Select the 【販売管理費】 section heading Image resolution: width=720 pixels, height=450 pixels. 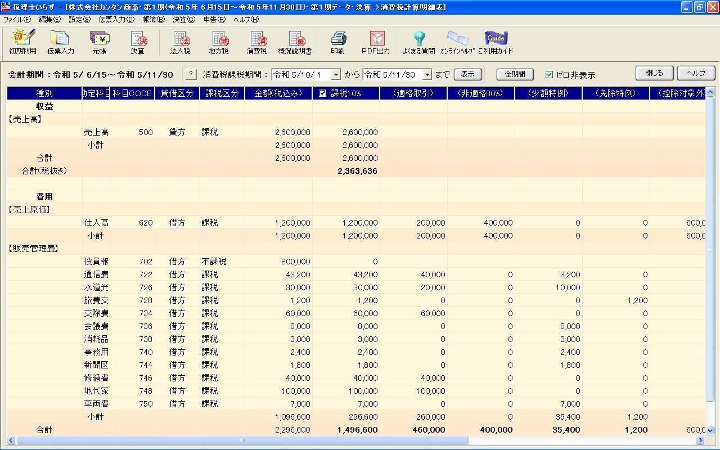pyautogui.click(x=34, y=249)
